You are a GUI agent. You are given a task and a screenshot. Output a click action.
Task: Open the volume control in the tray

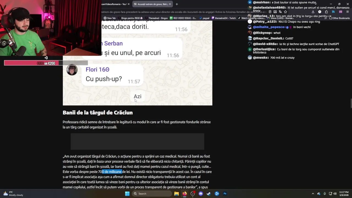point(335,194)
